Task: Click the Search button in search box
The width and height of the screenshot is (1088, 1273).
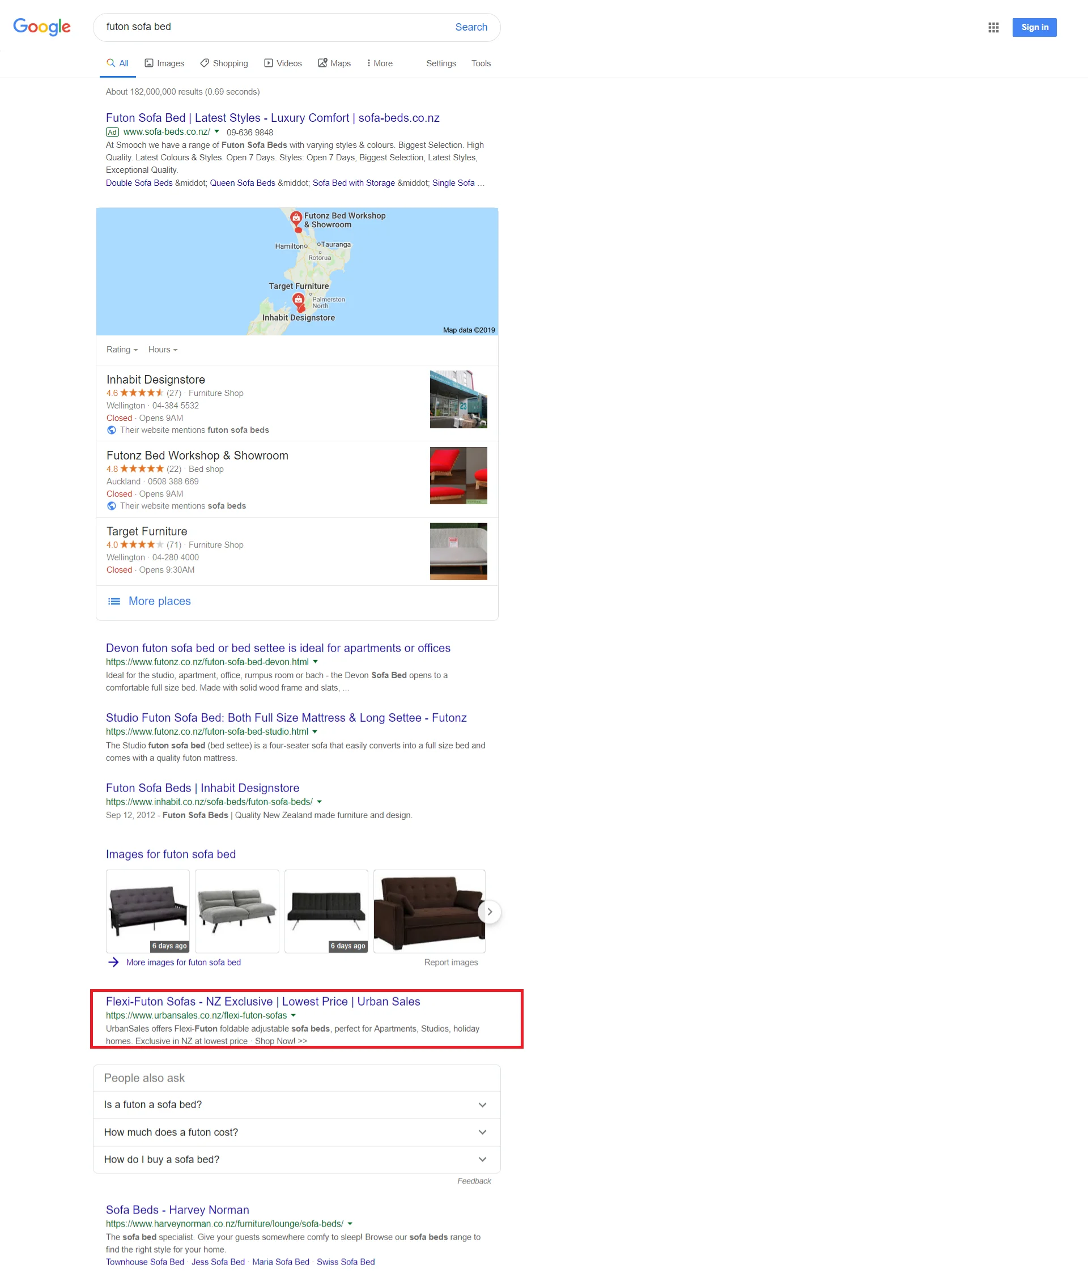Action: (x=471, y=27)
